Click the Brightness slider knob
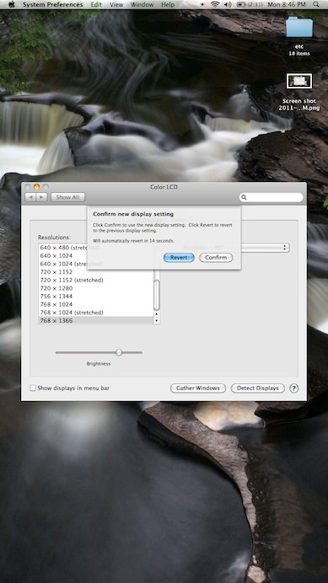 tap(119, 352)
